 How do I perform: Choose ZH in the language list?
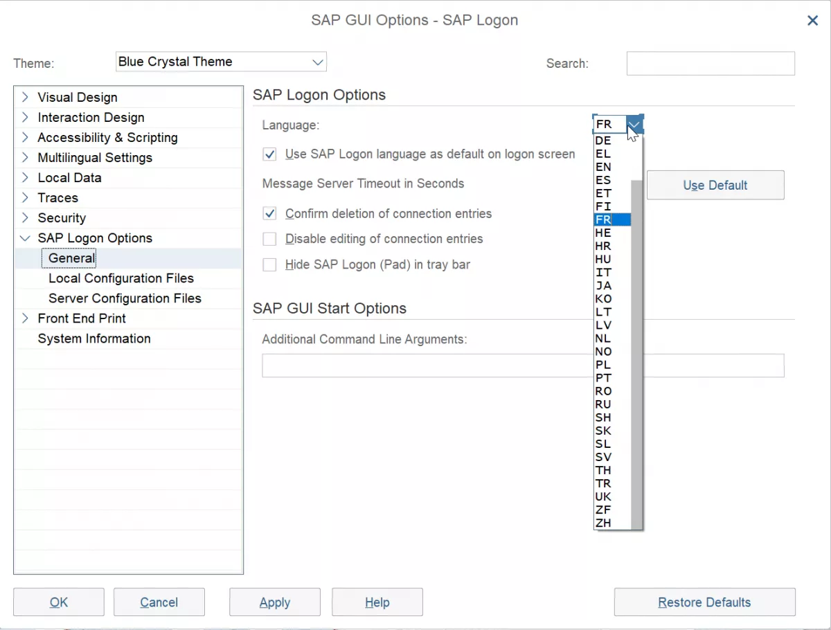(x=612, y=523)
